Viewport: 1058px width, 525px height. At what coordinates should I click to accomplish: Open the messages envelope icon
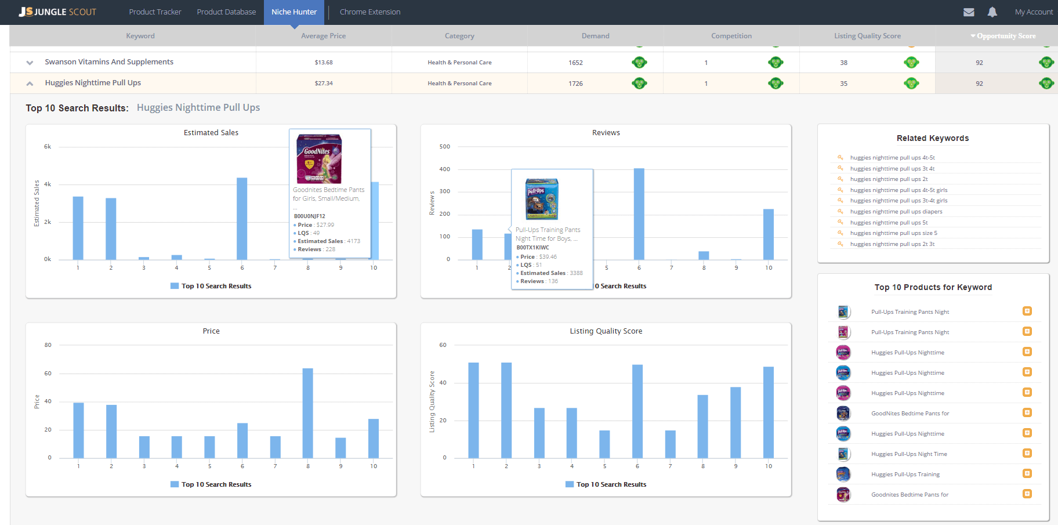[969, 12]
